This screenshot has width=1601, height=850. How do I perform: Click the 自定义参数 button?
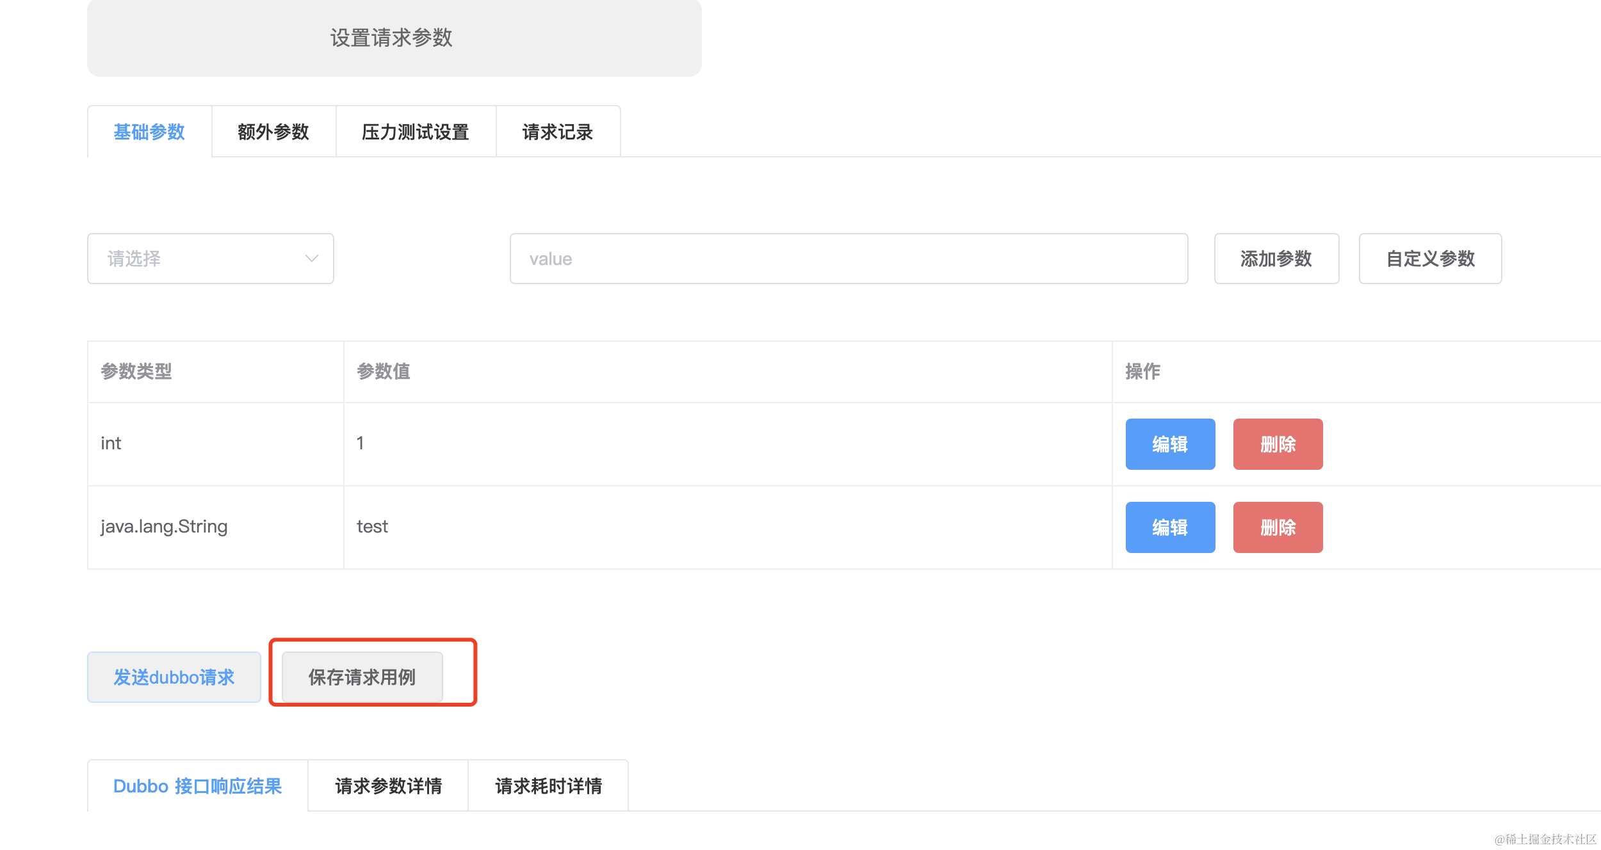click(x=1429, y=259)
